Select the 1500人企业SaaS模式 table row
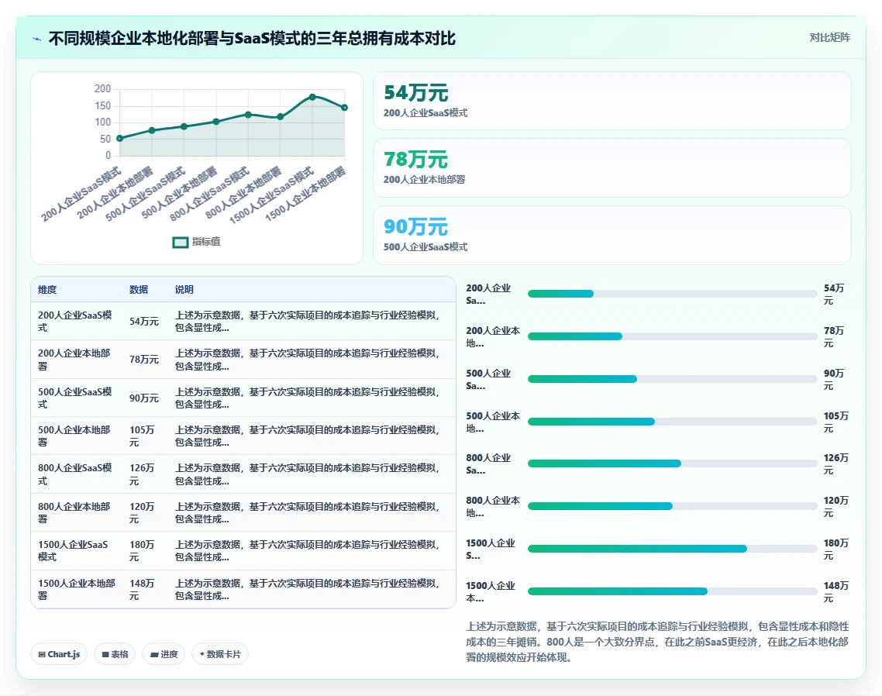The image size is (882, 696). pos(243,551)
